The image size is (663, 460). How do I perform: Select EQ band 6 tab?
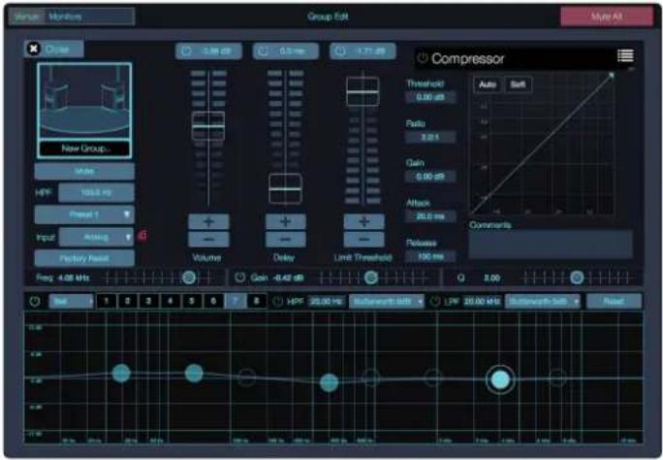tap(213, 301)
